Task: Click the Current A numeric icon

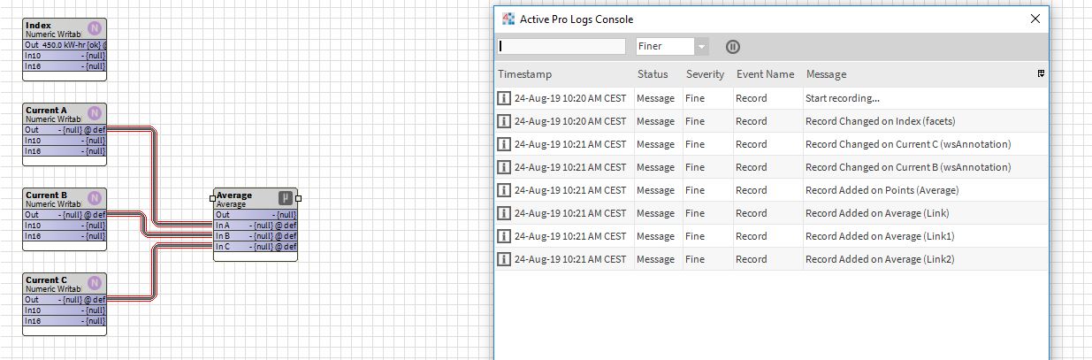Action: pos(95,113)
